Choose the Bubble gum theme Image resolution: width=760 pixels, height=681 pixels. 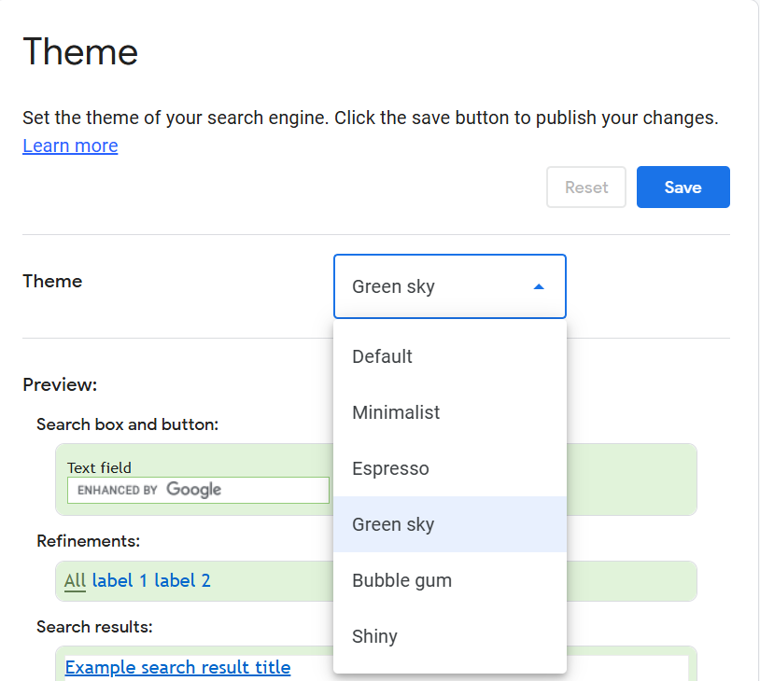tap(450, 580)
